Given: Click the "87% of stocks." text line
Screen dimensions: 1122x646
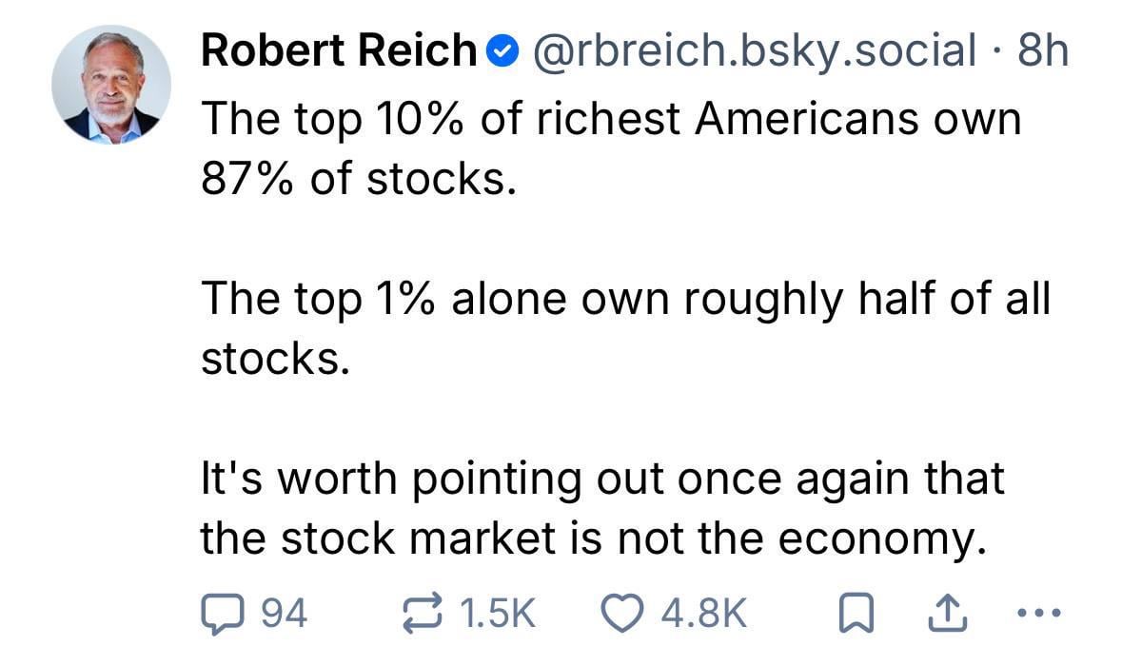Looking at the screenshot, I should pyautogui.click(x=359, y=179).
